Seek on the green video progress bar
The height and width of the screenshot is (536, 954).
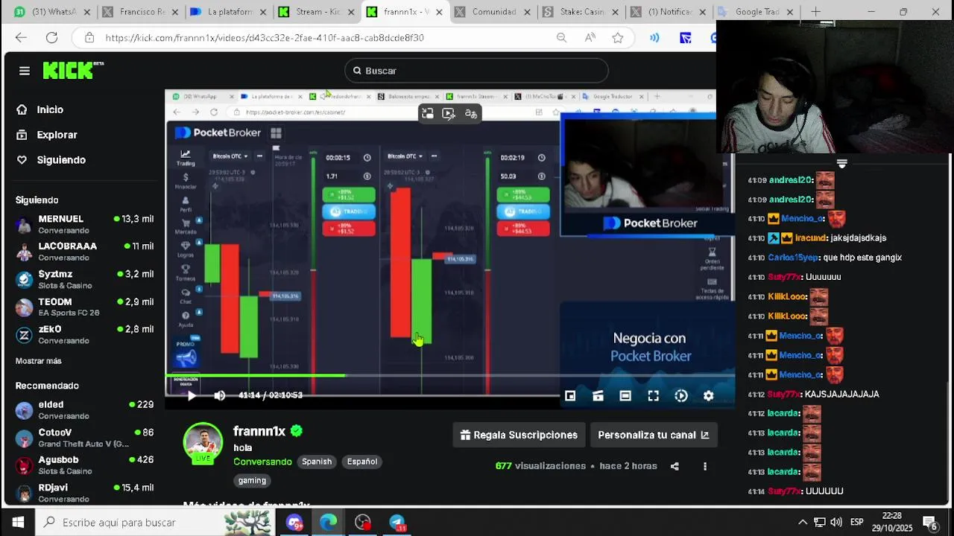click(450, 375)
